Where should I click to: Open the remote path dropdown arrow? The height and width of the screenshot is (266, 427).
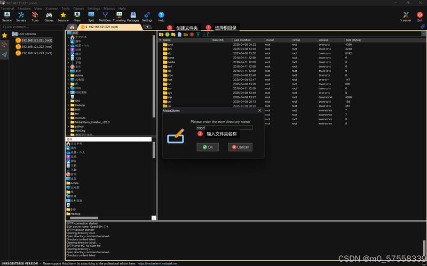(x=423, y=34)
